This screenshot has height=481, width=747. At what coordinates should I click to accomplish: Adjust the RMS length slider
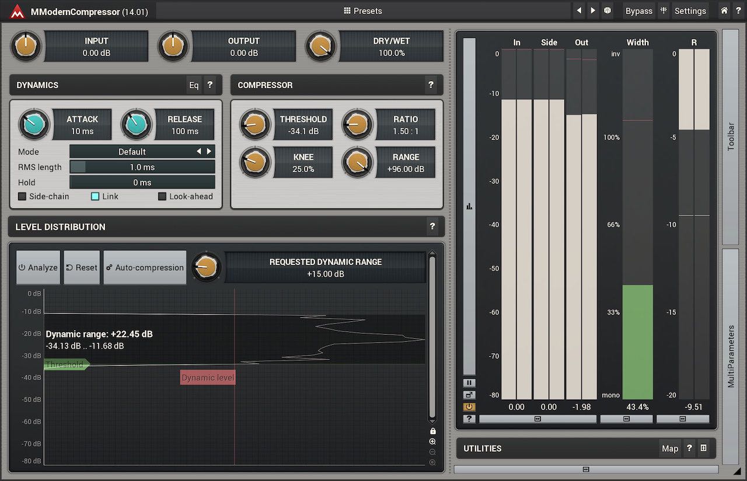pos(142,167)
